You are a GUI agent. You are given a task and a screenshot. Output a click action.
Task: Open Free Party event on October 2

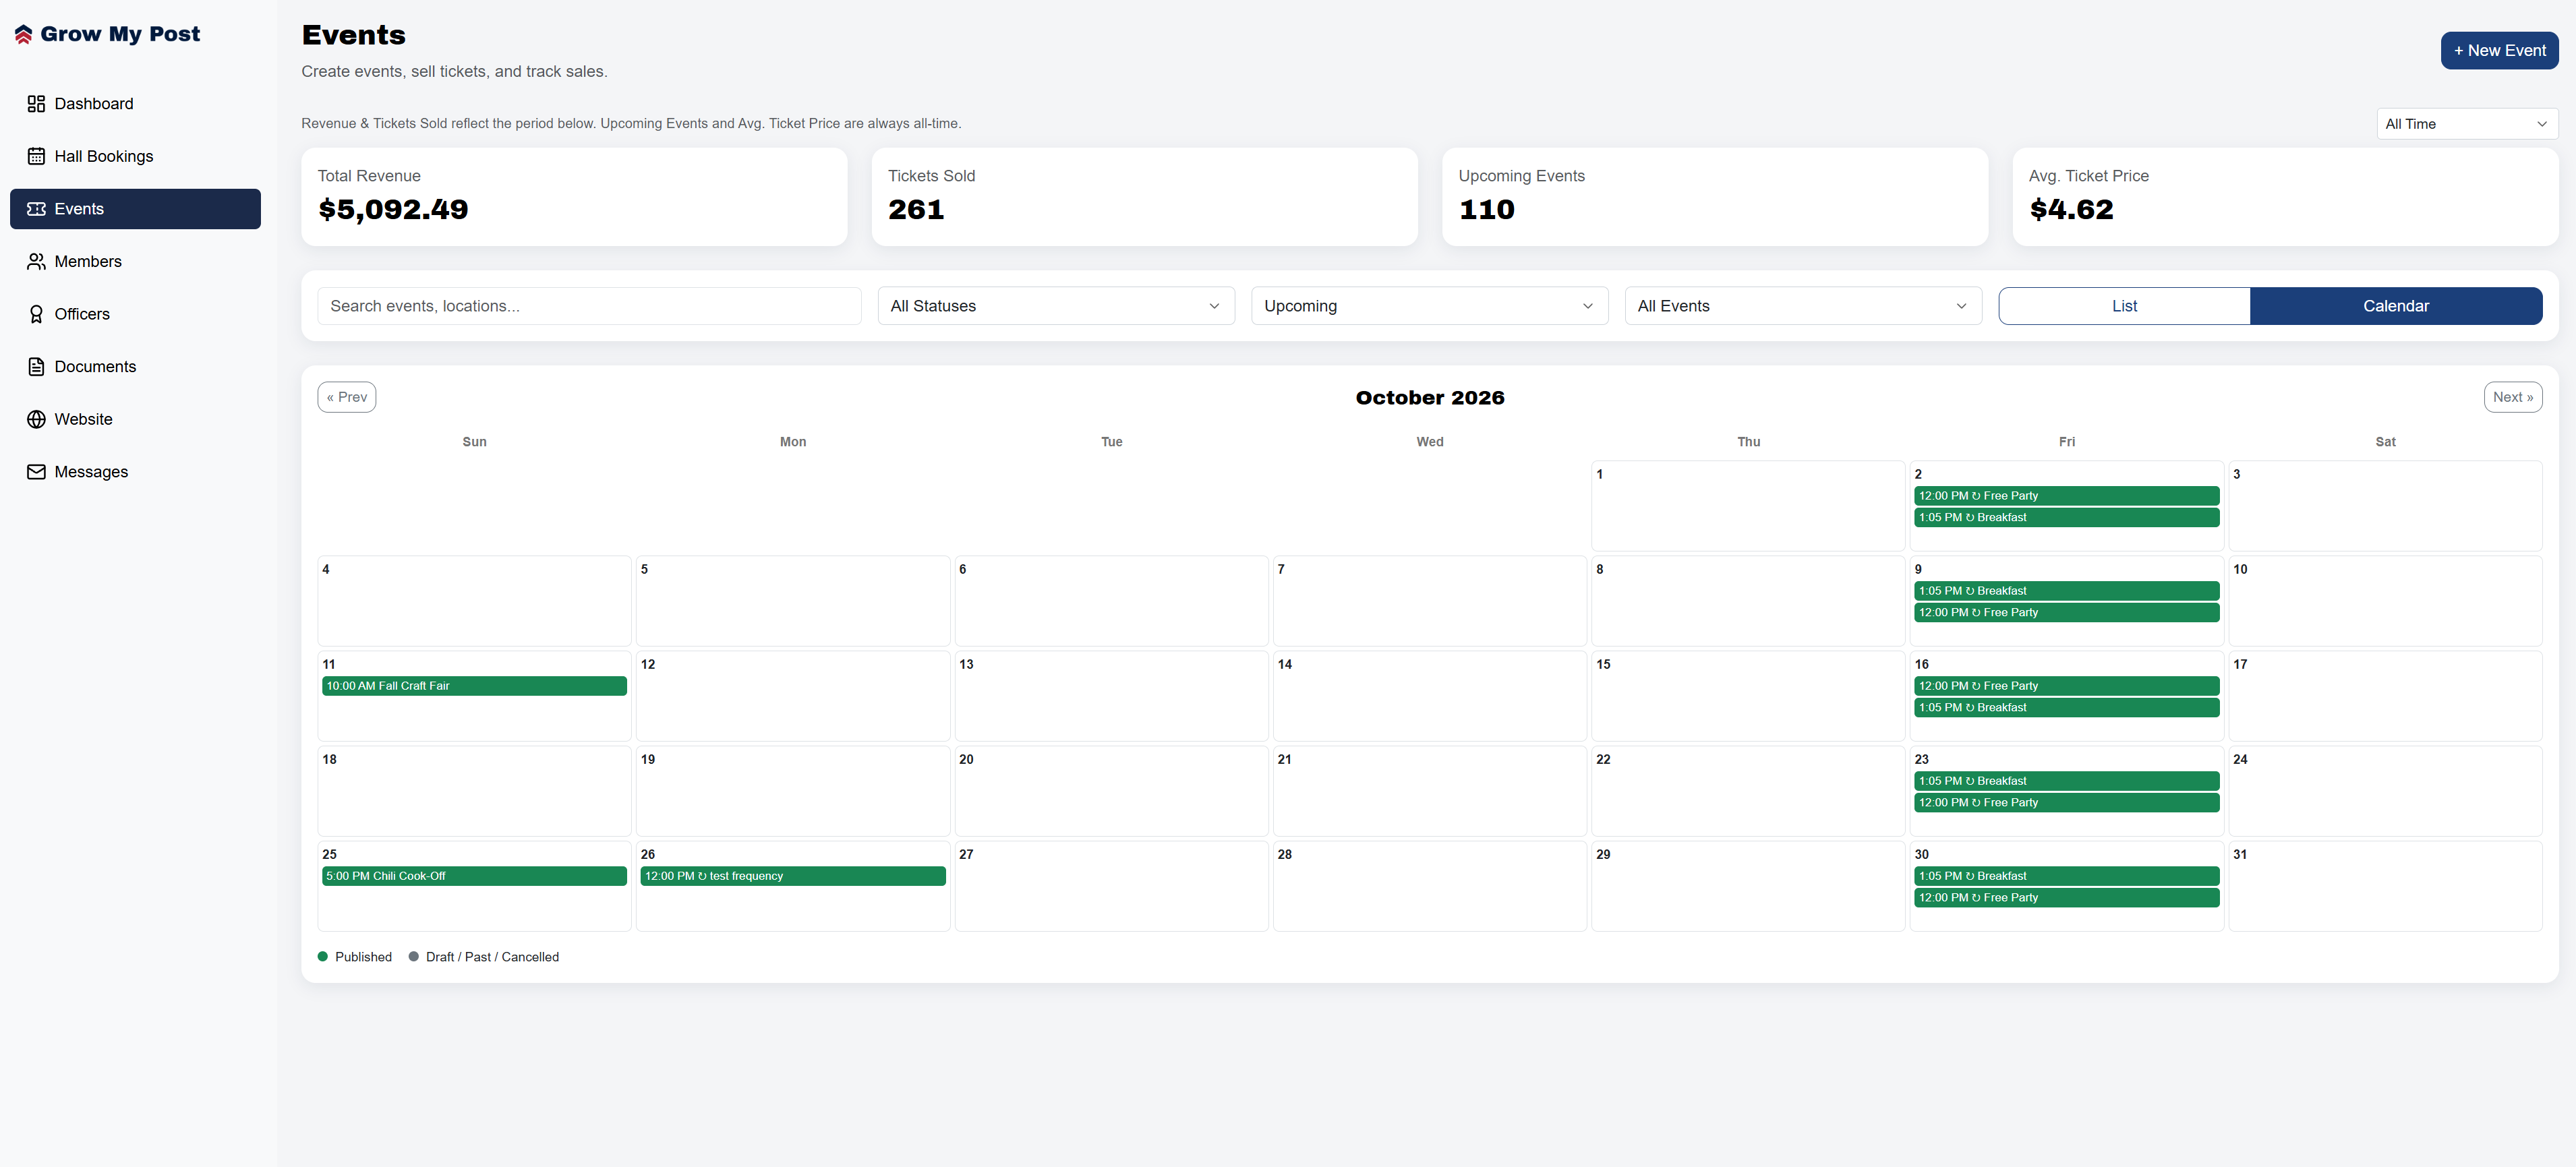coord(2066,496)
